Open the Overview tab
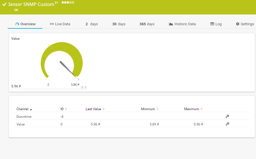Viewport: 256px width, 159px height. click(25, 24)
